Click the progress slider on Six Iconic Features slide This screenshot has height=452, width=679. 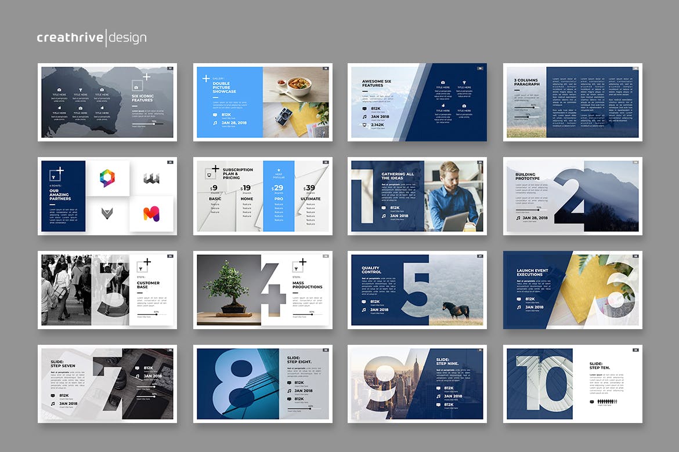[x=147, y=123]
